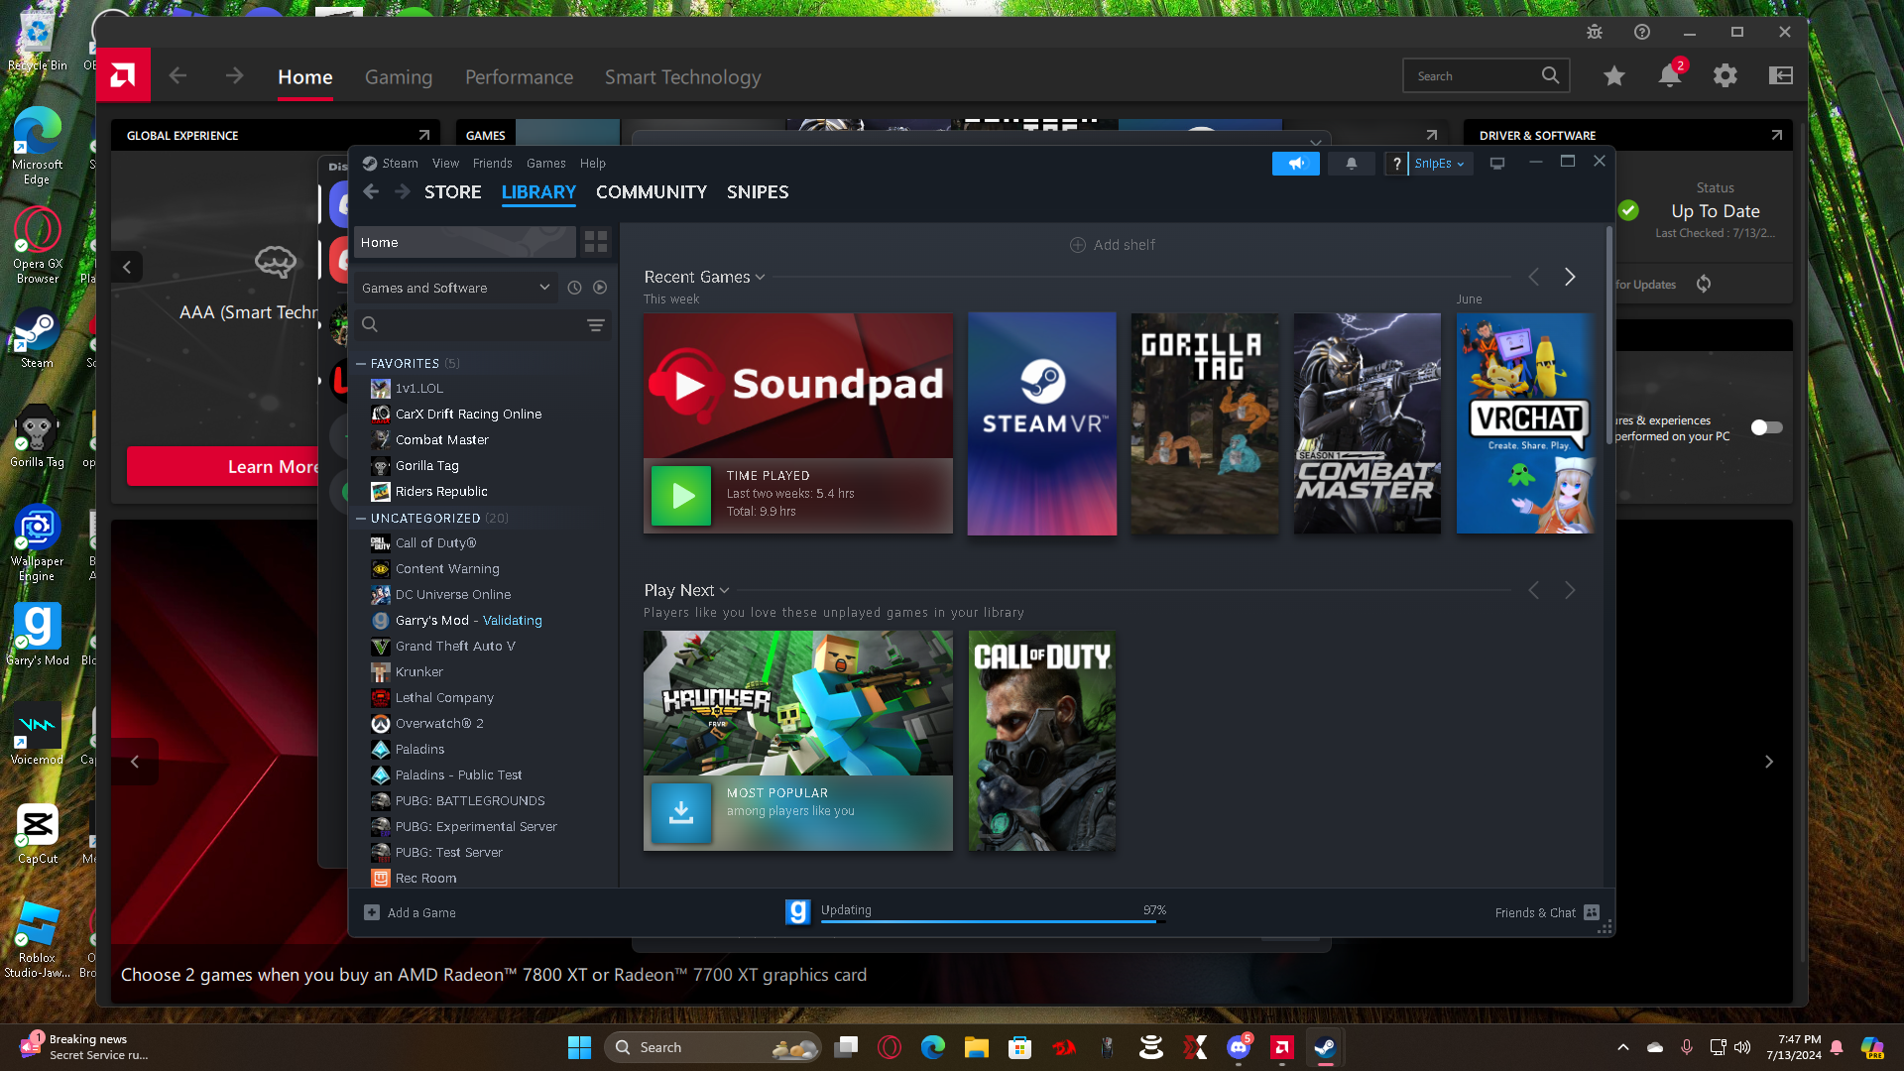This screenshot has height=1071, width=1904.
Task: Open the VRChat game thumbnail
Action: [x=1525, y=423]
